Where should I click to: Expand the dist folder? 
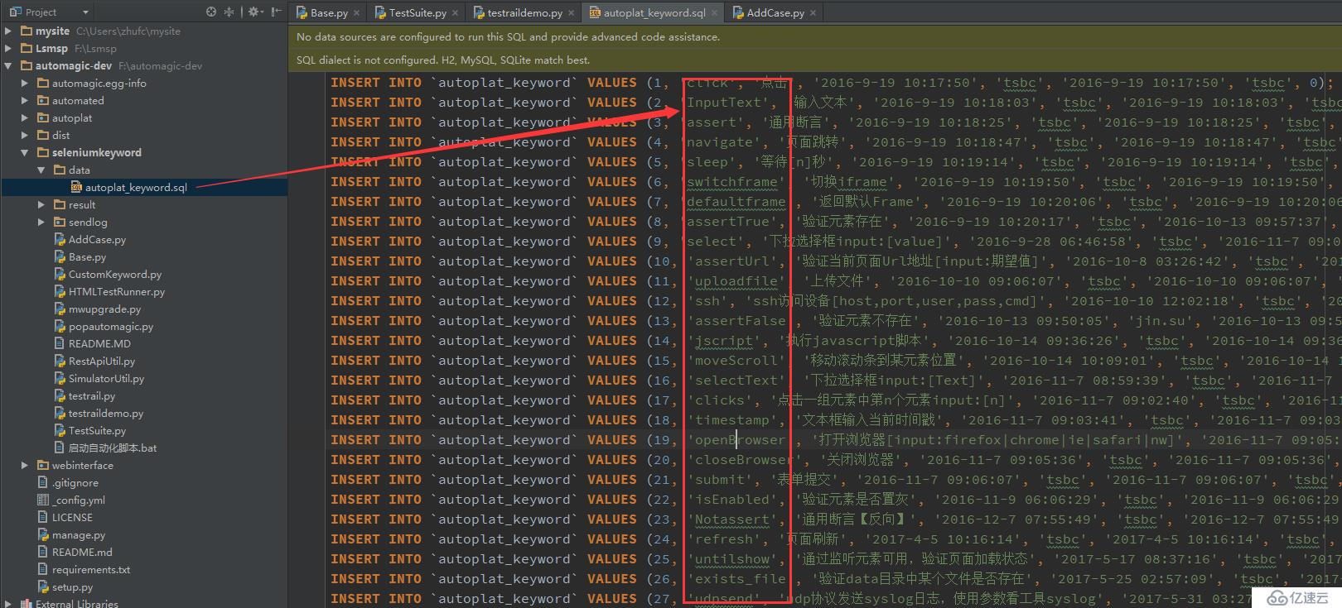point(25,135)
